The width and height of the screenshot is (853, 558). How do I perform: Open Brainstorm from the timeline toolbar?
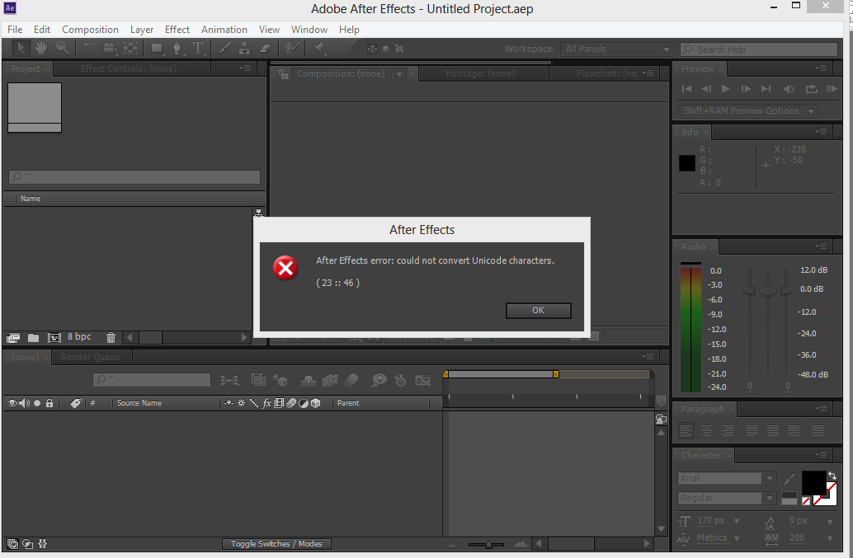click(379, 380)
